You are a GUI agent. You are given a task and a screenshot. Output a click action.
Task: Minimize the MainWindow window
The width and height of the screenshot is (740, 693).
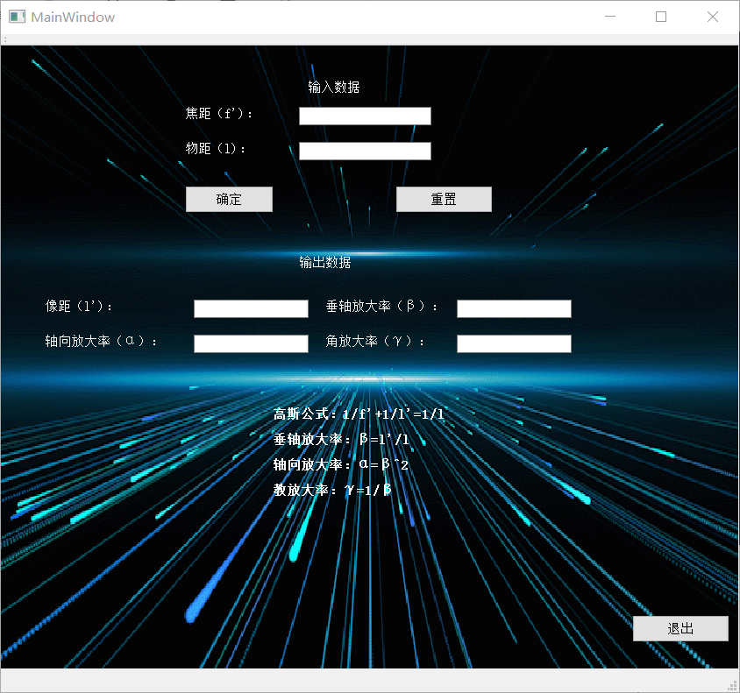pyautogui.click(x=610, y=17)
